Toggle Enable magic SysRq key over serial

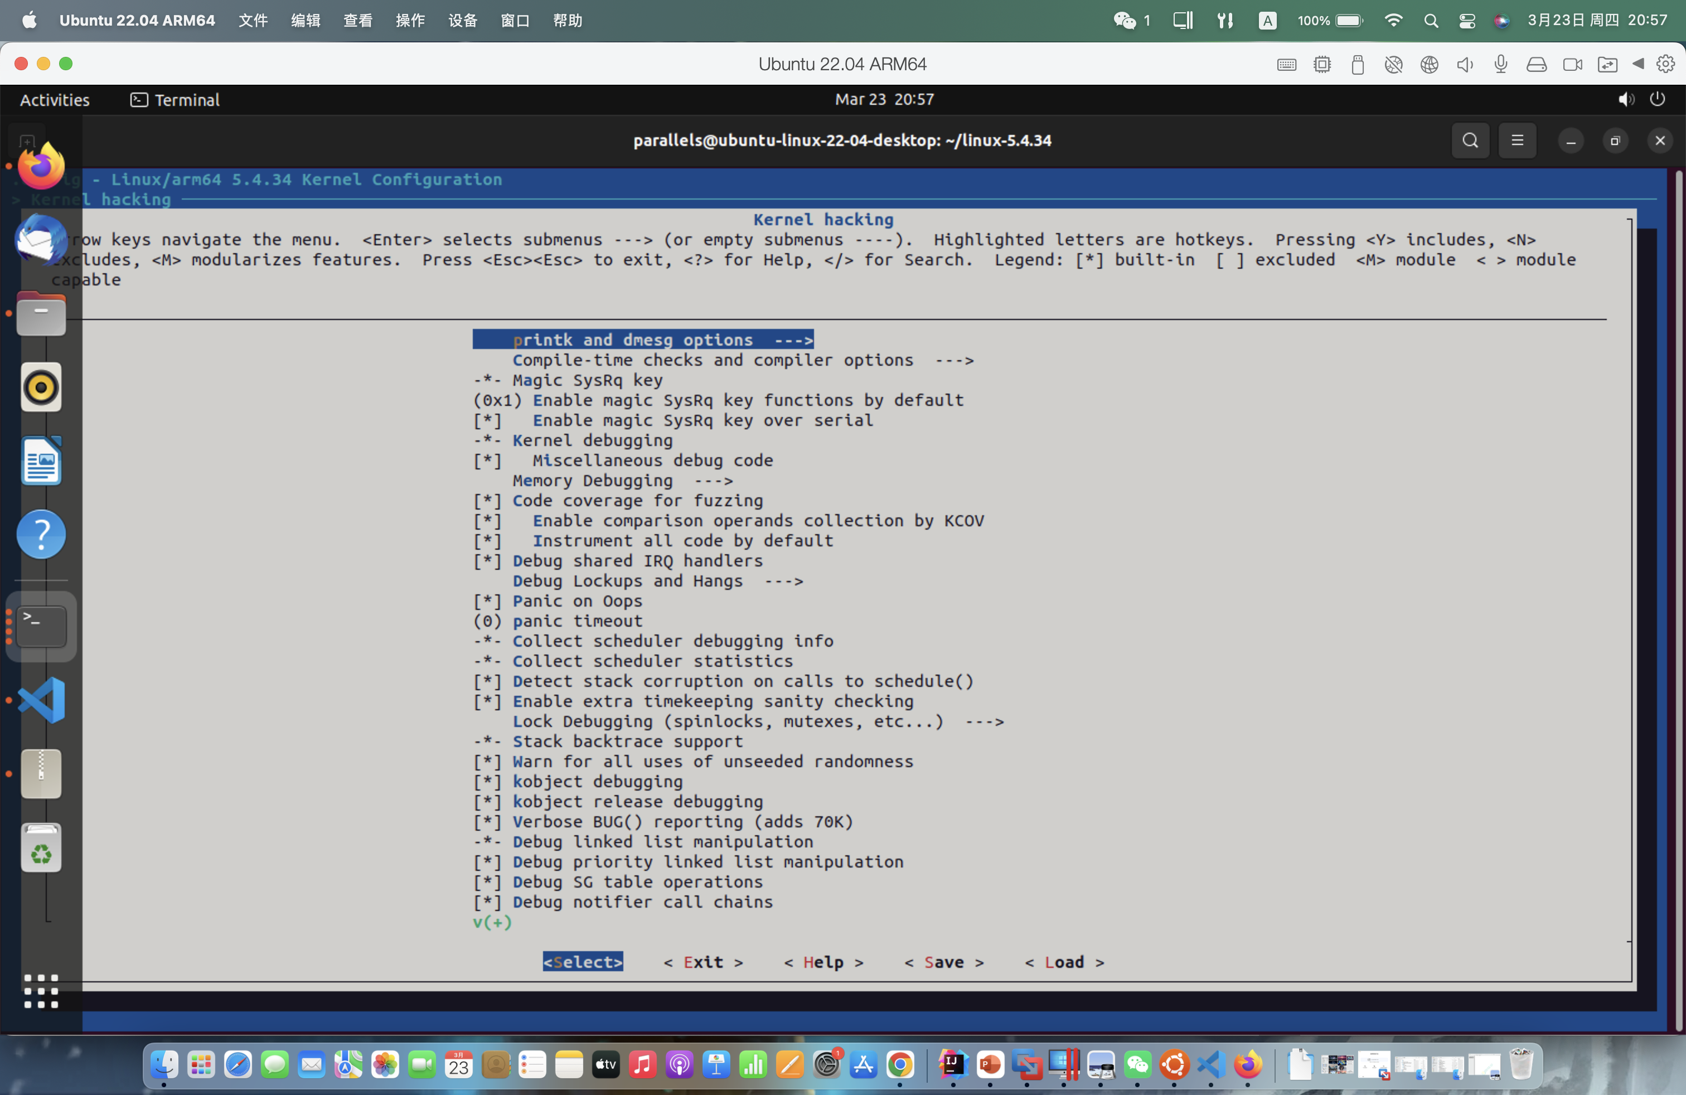(673, 421)
